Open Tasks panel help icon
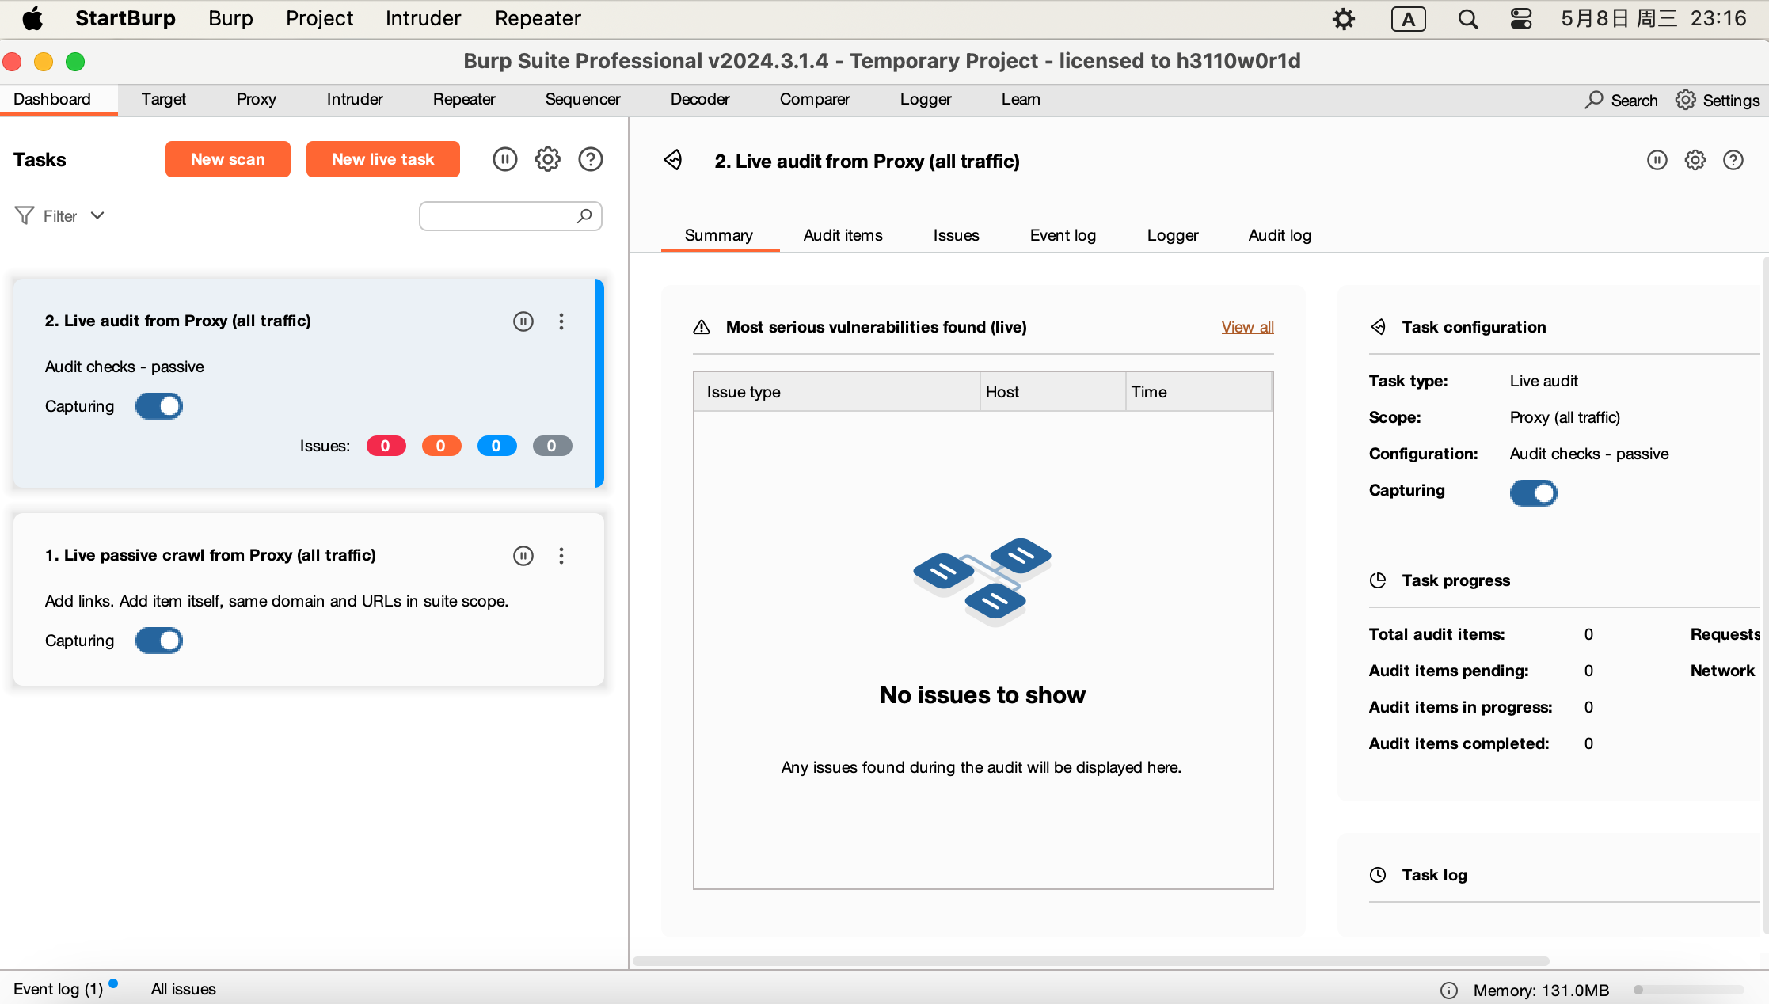Image resolution: width=1769 pixels, height=1004 pixels. pyautogui.click(x=590, y=159)
